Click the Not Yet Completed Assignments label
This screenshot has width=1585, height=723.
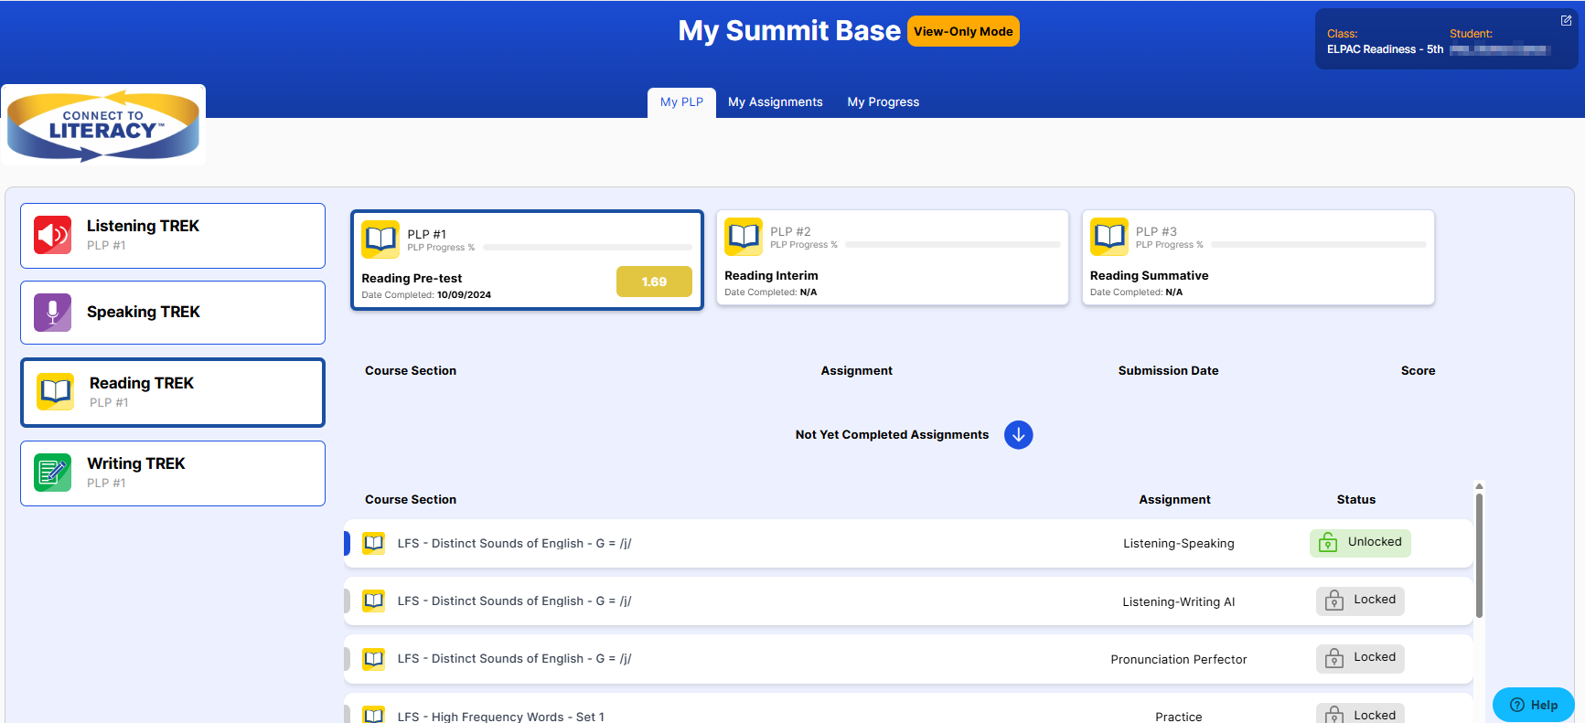pos(892,435)
